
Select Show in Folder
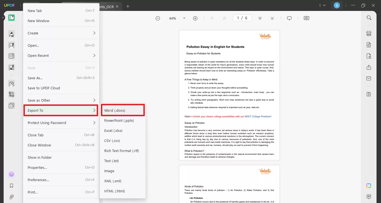click(61, 157)
